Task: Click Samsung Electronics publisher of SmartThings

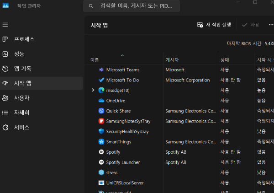Action: tap(190, 142)
